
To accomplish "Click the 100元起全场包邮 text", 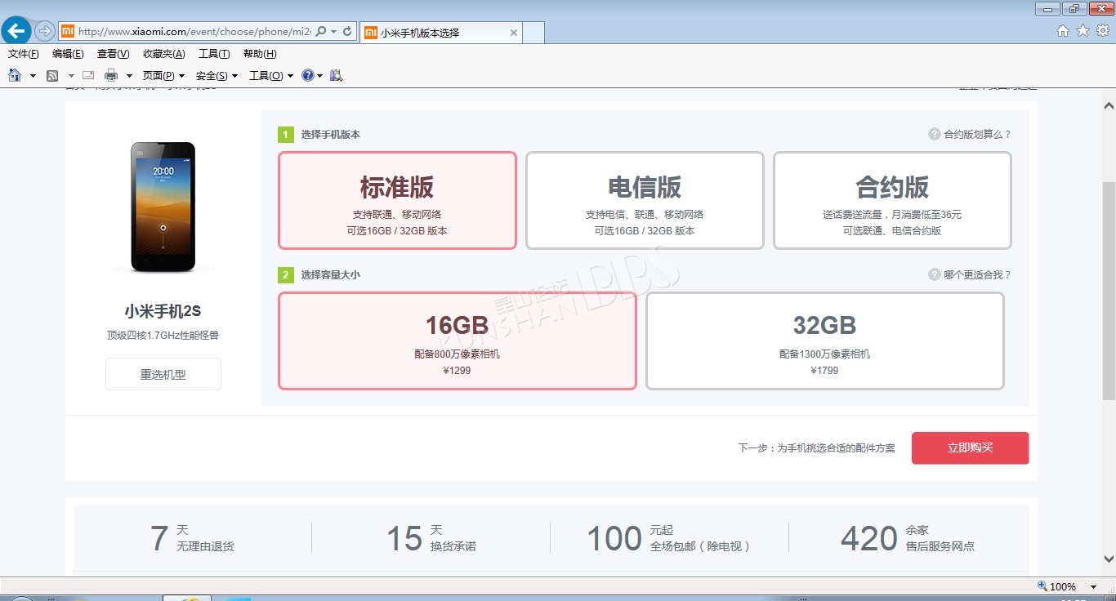I will click(669, 538).
